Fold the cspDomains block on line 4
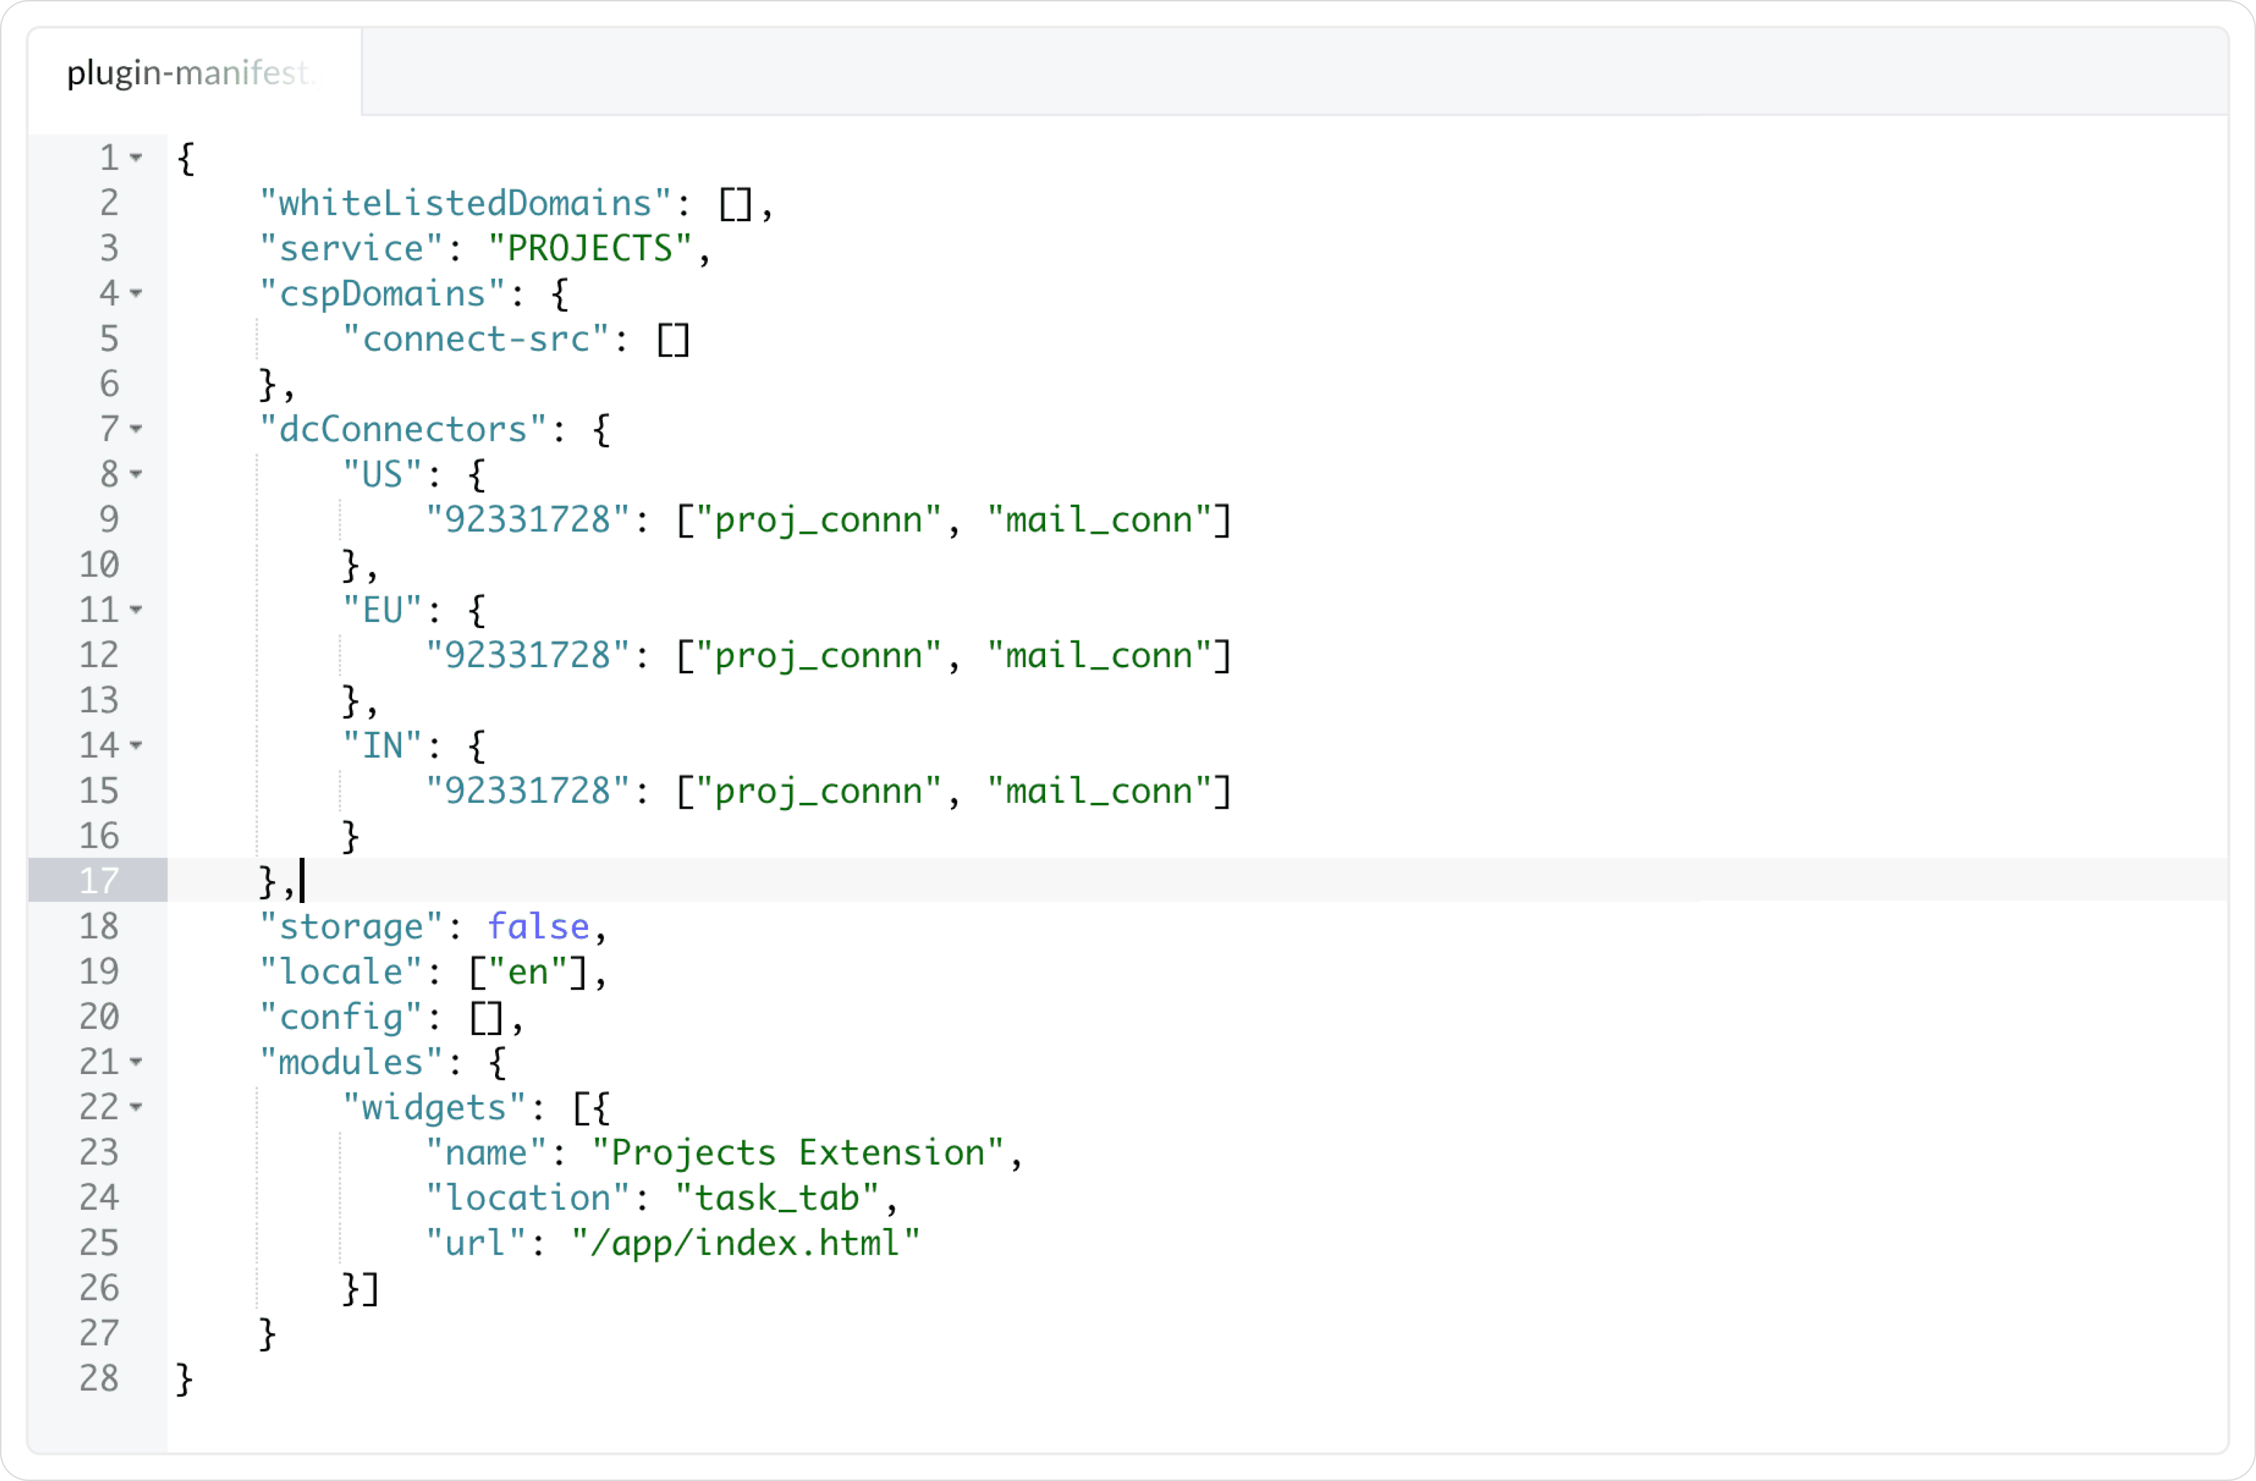 [x=136, y=293]
